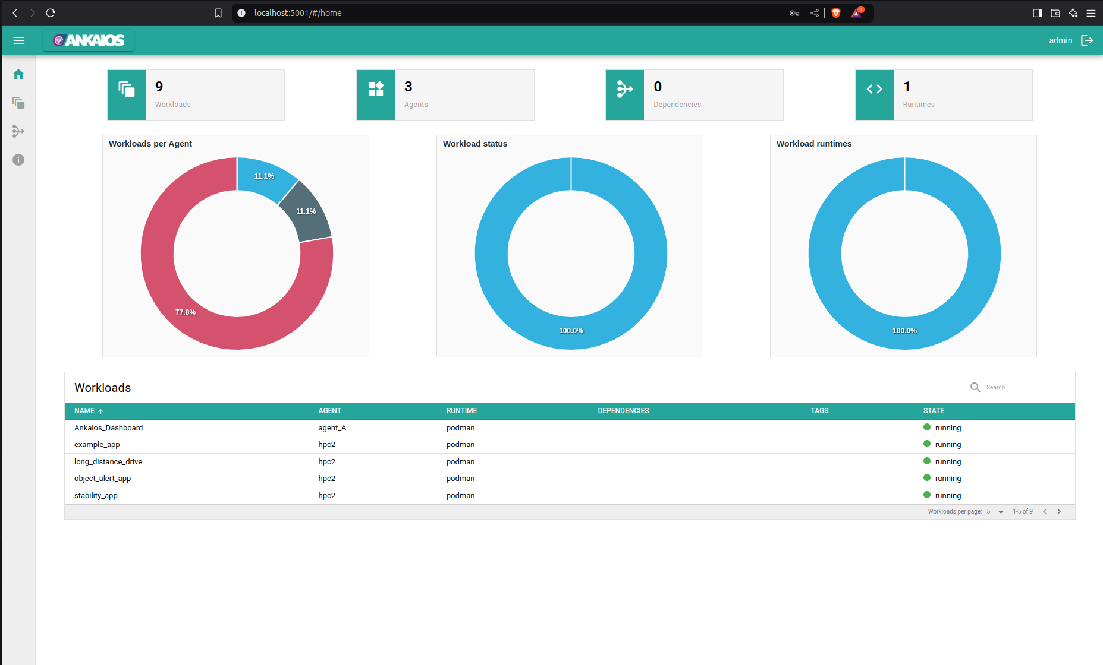1103x665 pixels.
Task: Open the About info sidebar icon
Action: (18, 160)
